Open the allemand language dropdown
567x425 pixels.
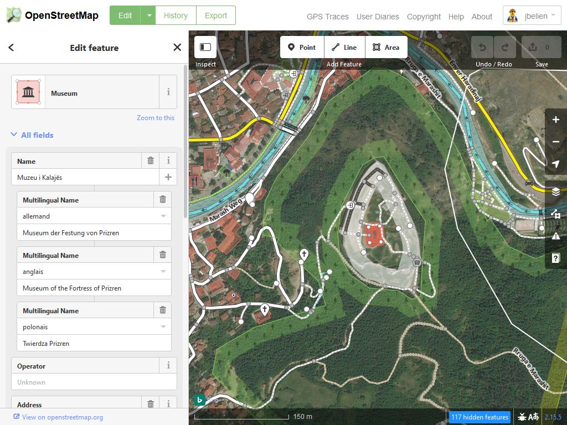click(x=163, y=216)
